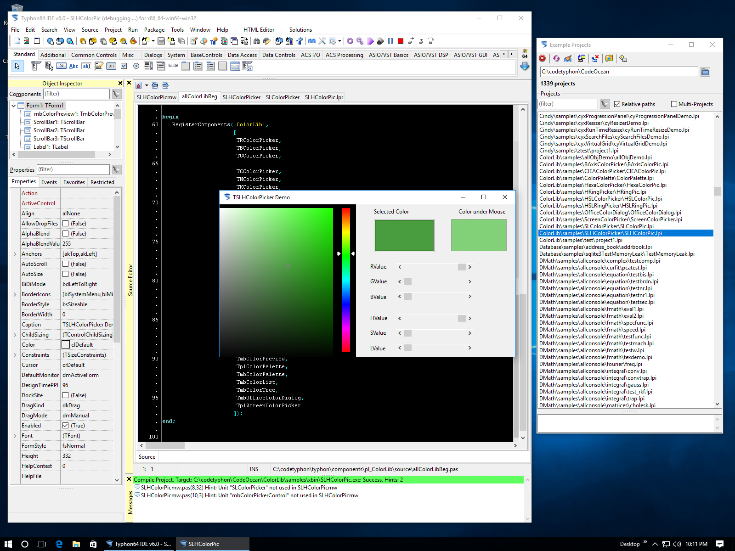Expand the BorderIcons property
Viewport: 735px width, 551px height.
(15, 294)
